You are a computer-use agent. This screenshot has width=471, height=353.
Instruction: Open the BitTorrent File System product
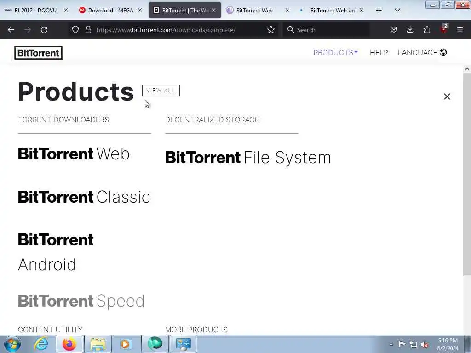click(x=248, y=158)
